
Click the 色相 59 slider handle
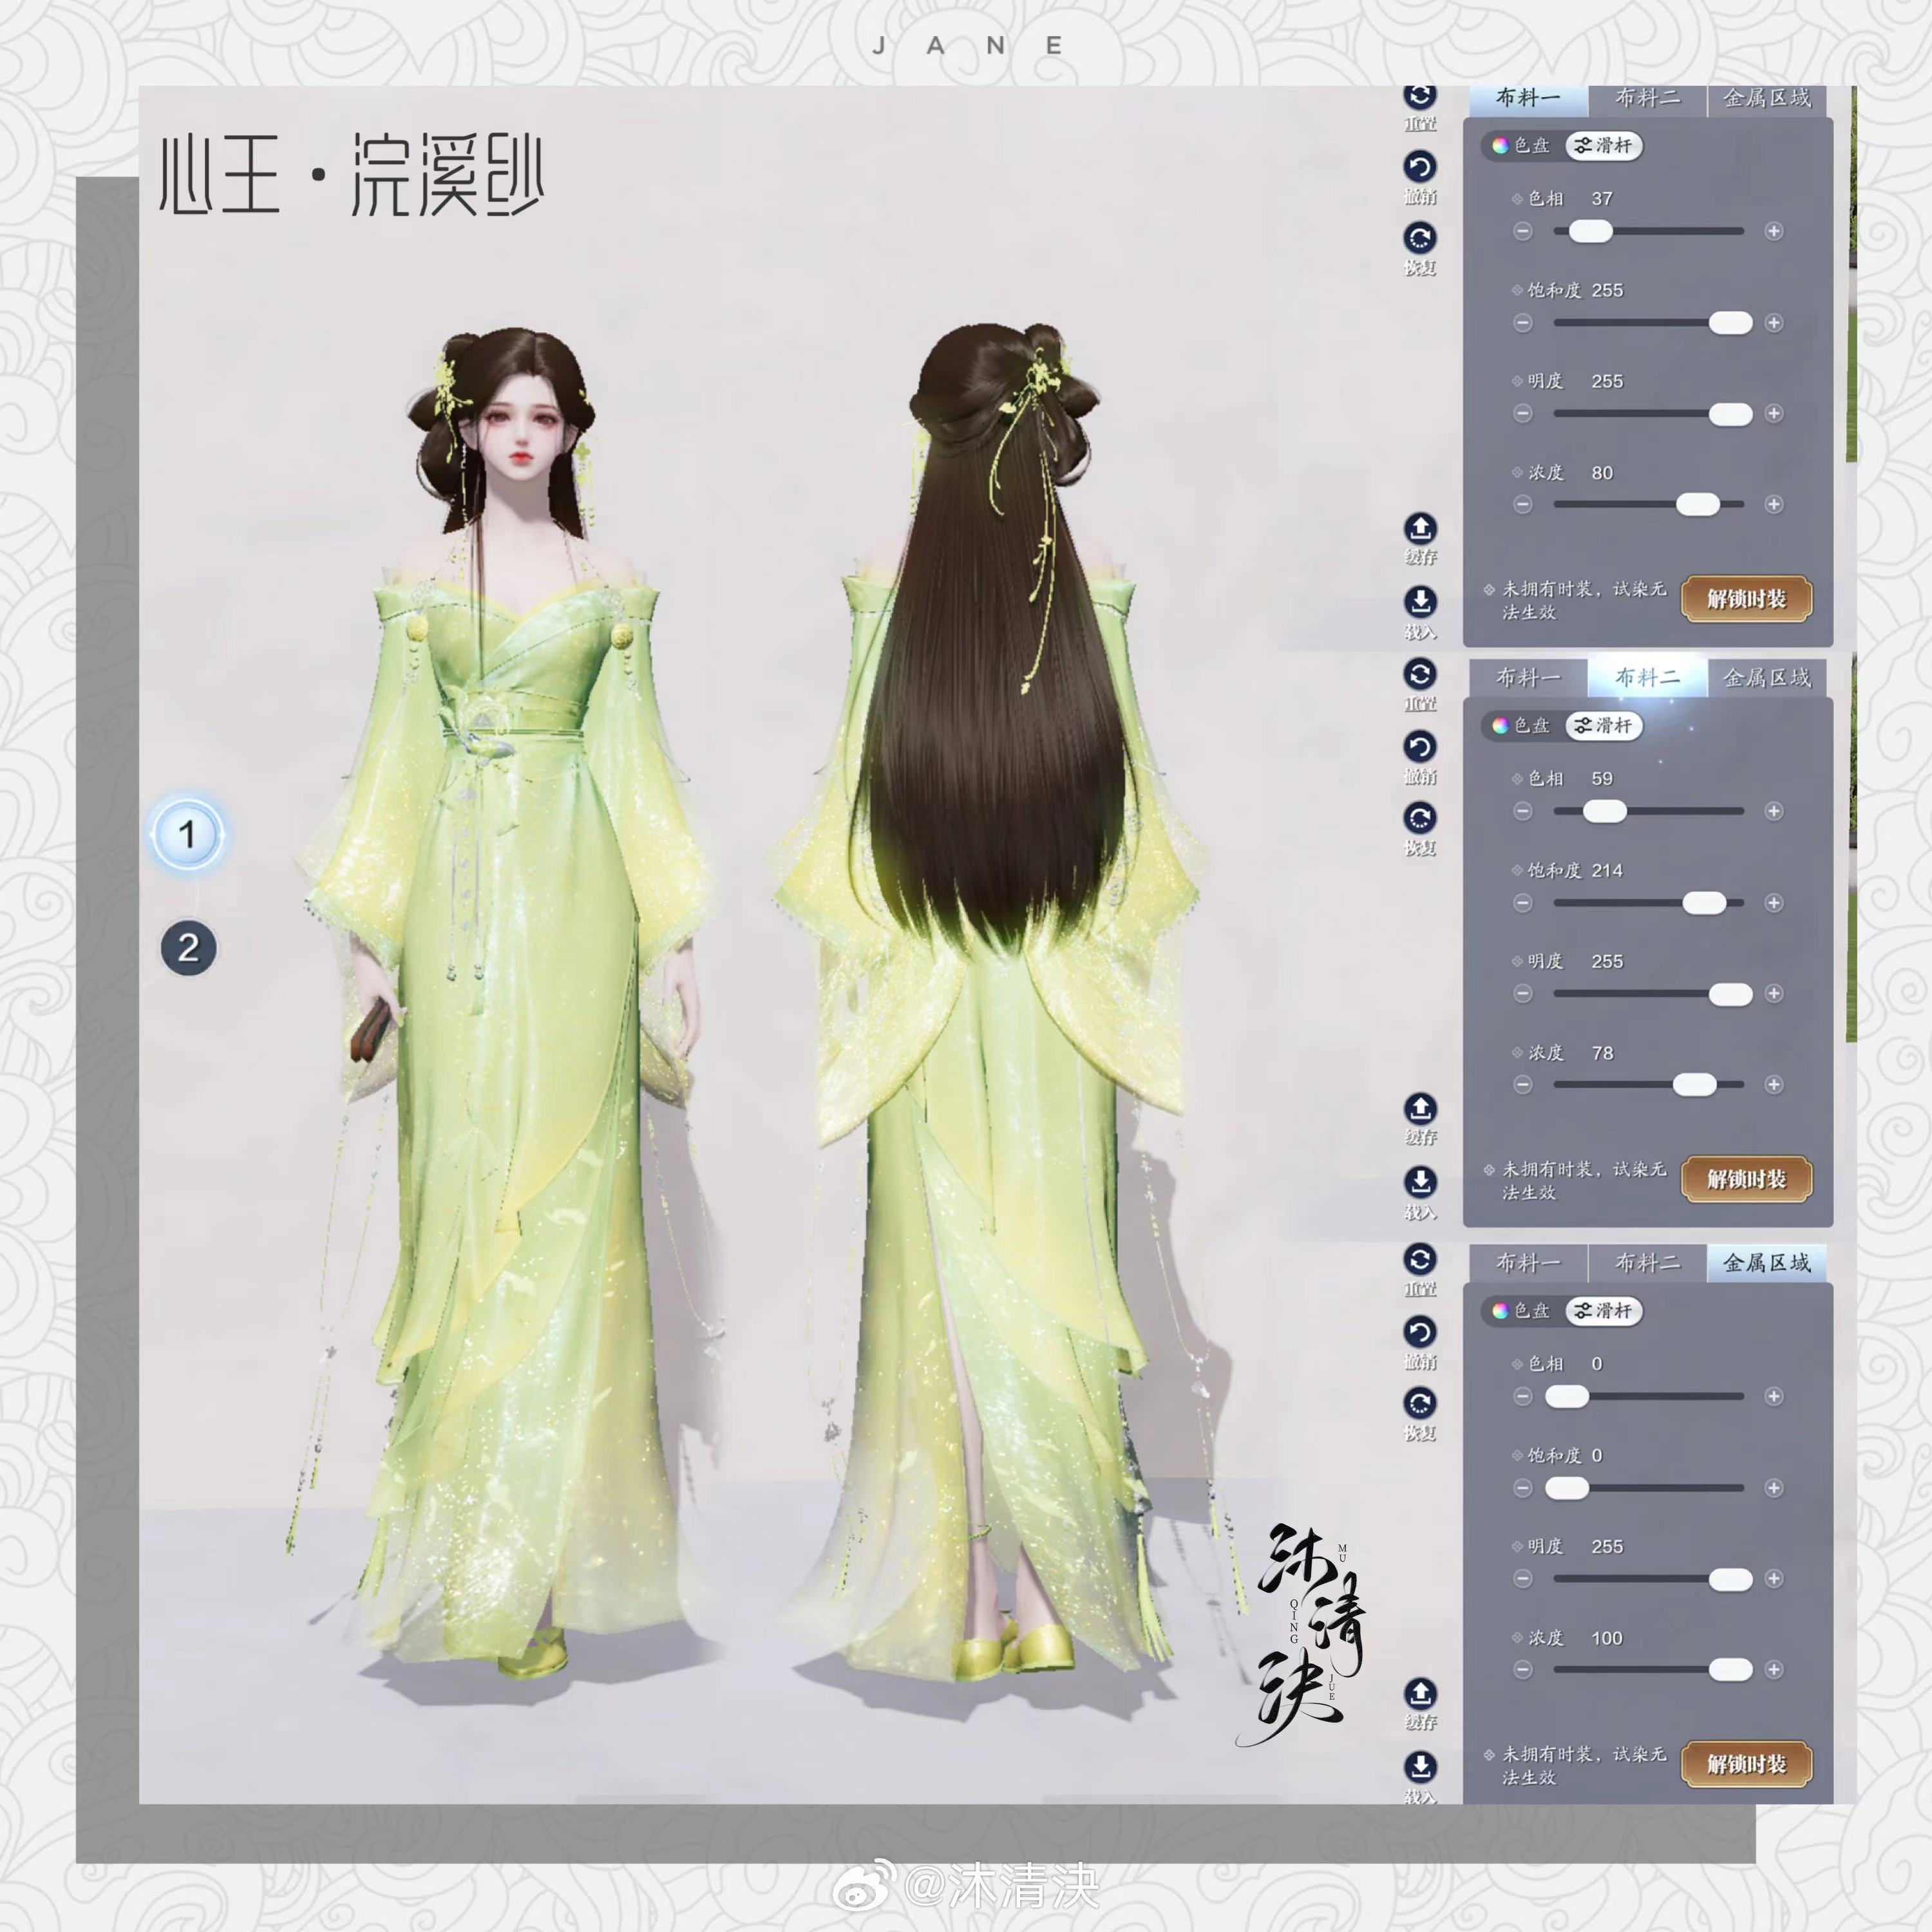point(1604,811)
